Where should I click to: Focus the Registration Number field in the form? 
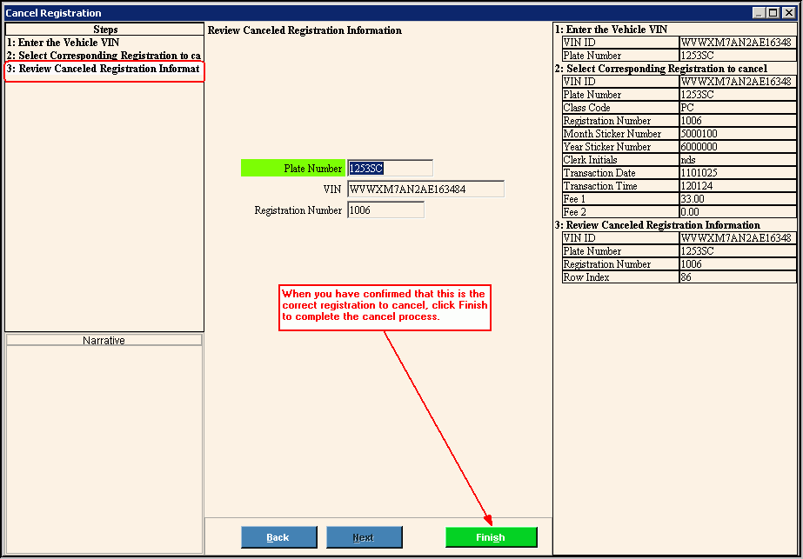[385, 210]
